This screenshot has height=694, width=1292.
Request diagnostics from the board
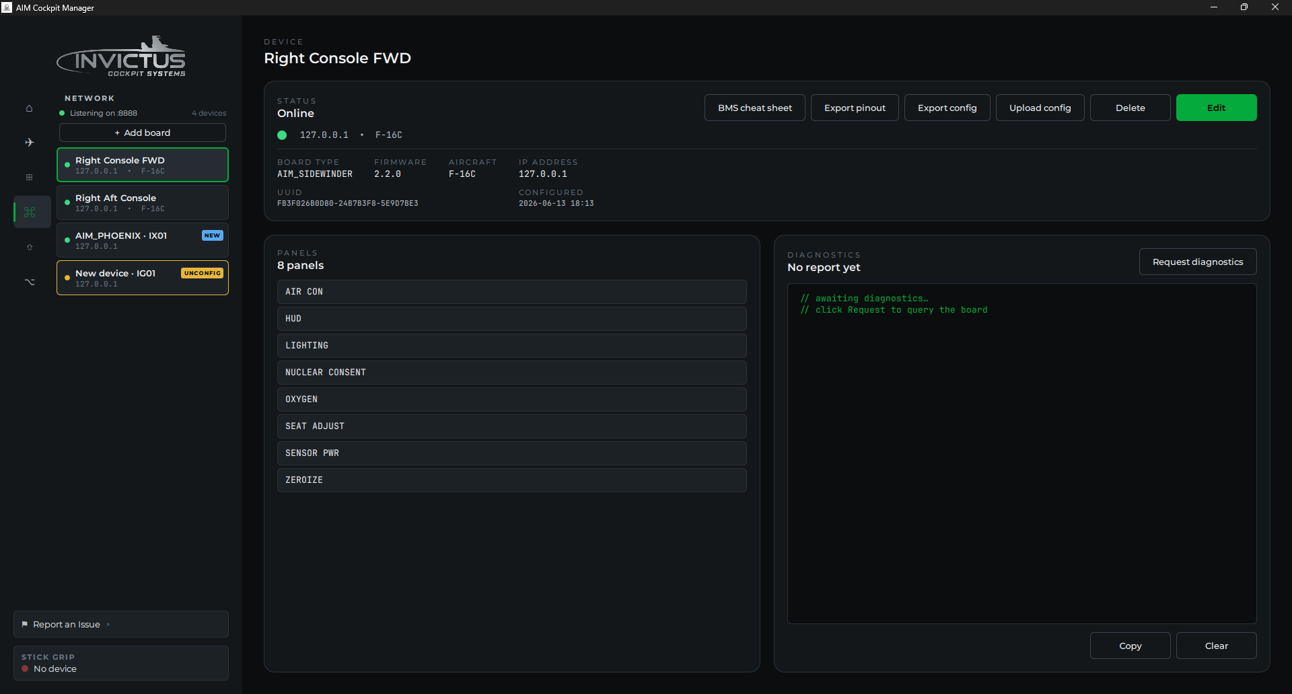(x=1197, y=262)
